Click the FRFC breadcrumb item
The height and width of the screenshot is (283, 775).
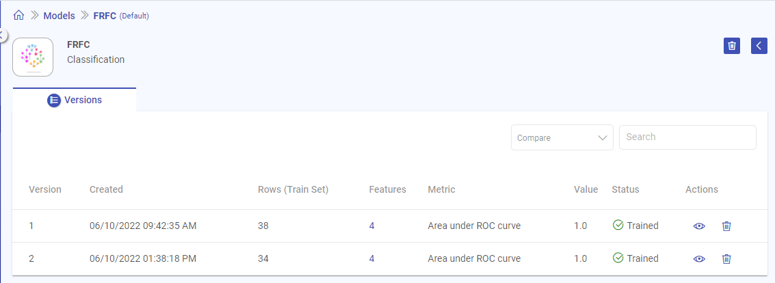(105, 15)
